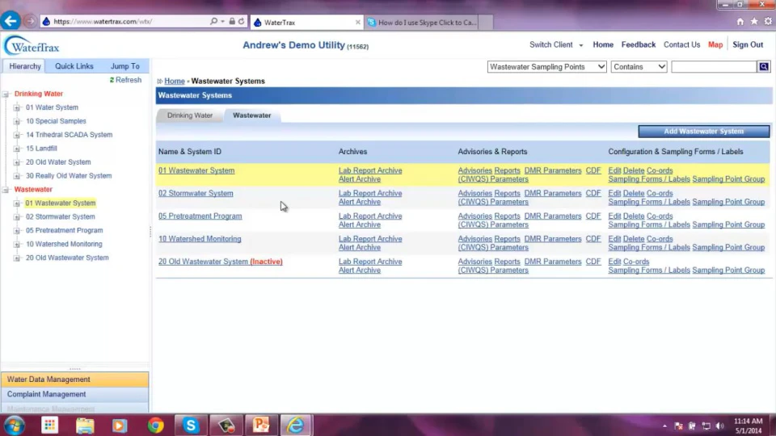Open Internet Explorer taskbar icon
The image size is (776, 436).
(296, 426)
